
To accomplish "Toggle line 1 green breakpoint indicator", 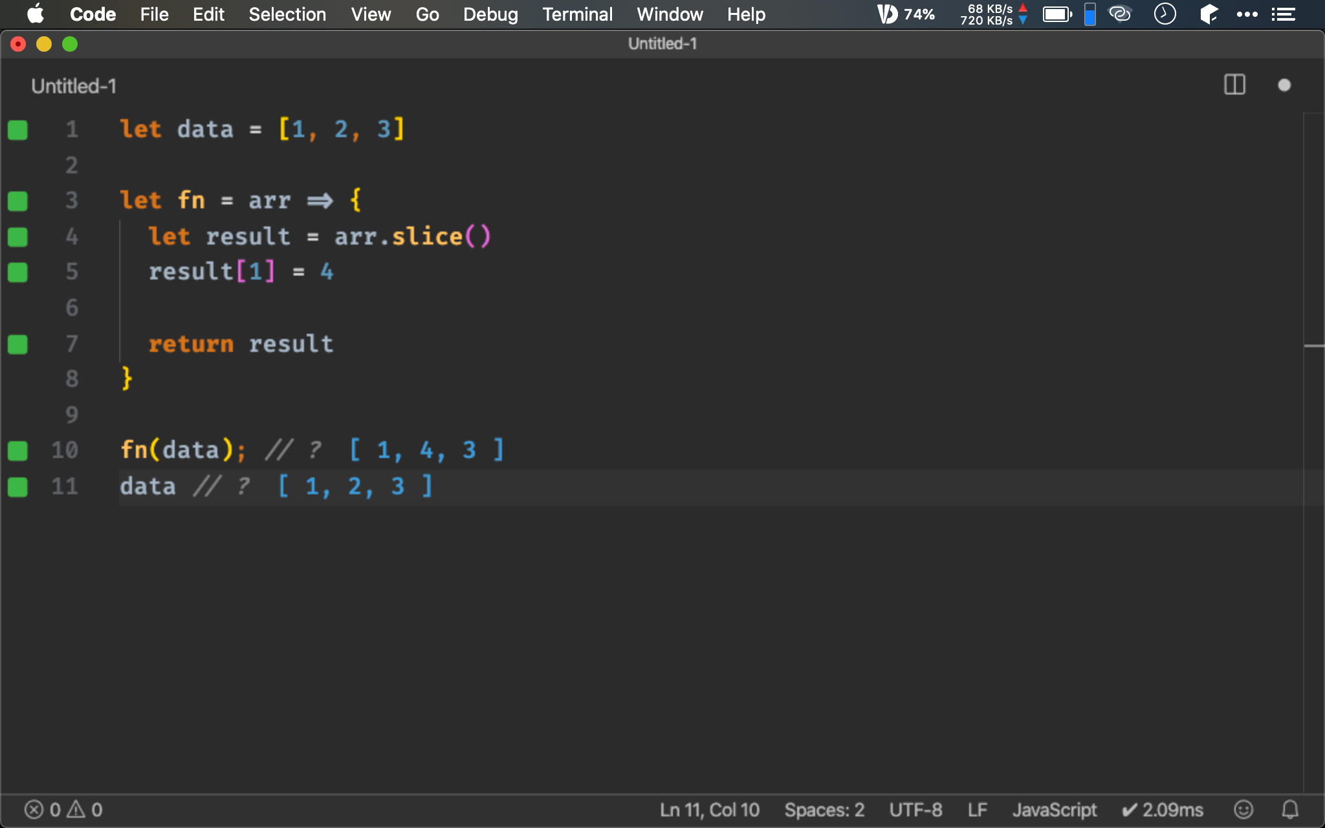I will [x=17, y=129].
